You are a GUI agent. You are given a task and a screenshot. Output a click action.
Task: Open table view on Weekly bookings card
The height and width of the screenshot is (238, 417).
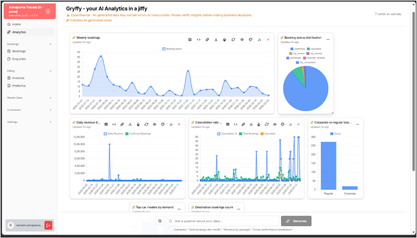coord(190,39)
